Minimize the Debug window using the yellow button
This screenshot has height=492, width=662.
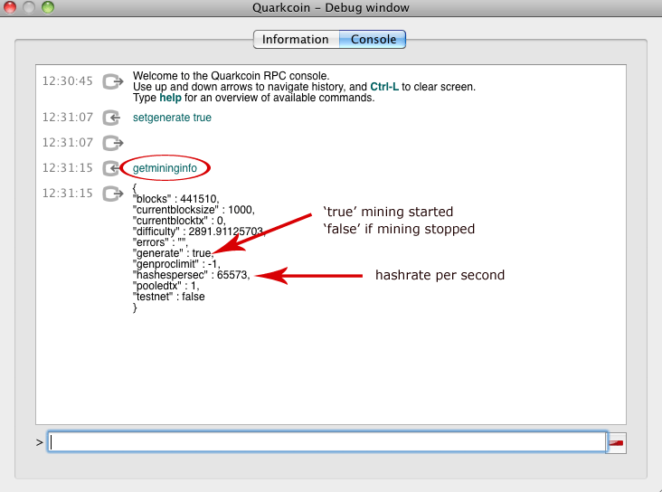click(29, 6)
